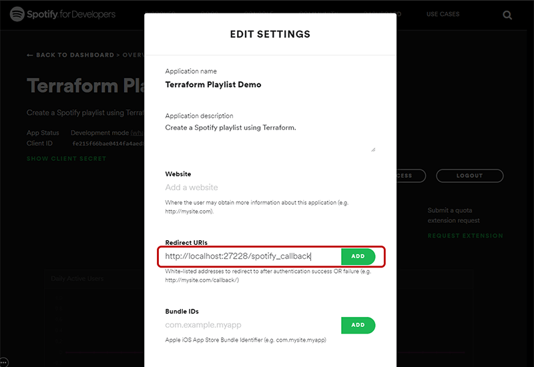The width and height of the screenshot is (534, 367).
Task: Open the Request Extension link
Action: coord(465,236)
